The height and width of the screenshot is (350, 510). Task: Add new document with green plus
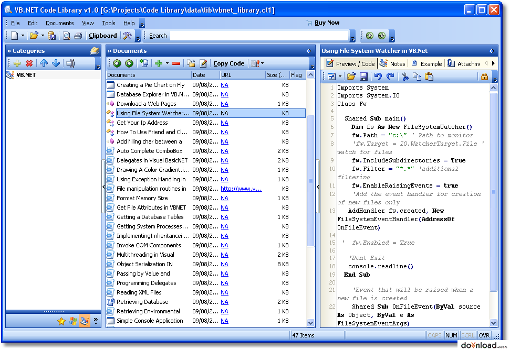click(x=159, y=63)
